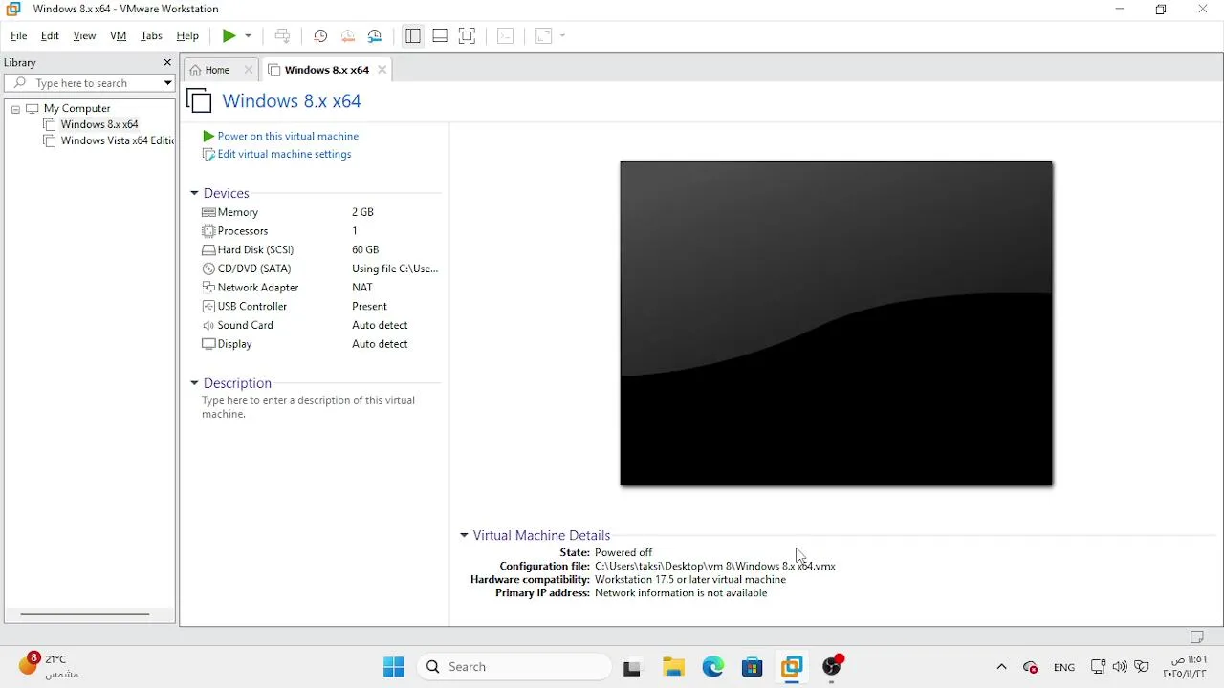Click the description text area
This screenshot has height=688, width=1224.
pos(308,408)
